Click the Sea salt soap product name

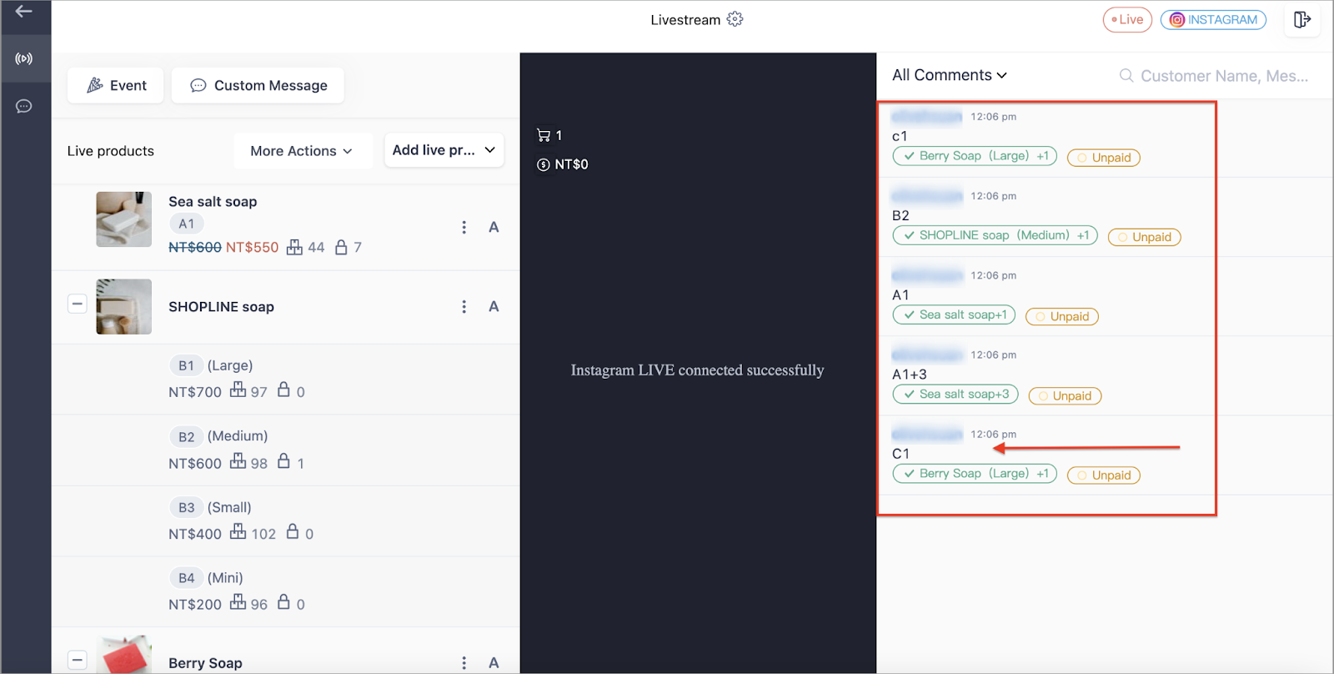pyautogui.click(x=213, y=202)
